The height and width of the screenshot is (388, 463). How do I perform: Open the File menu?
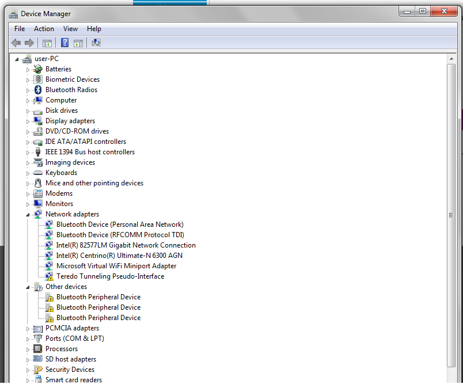20,29
